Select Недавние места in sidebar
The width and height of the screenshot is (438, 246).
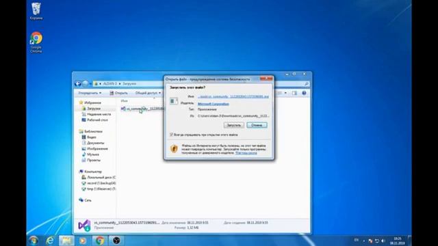99,114
